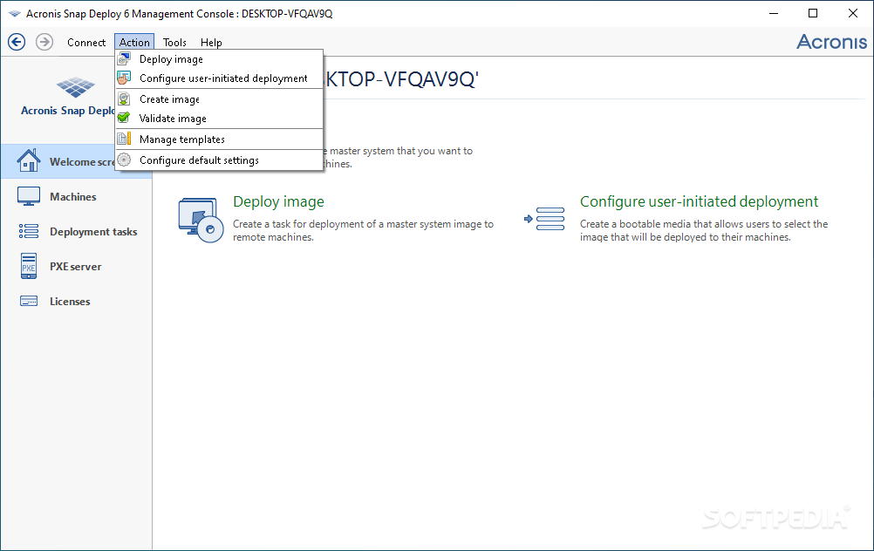Select Configure default settings menu entry

pyautogui.click(x=219, y=160)
